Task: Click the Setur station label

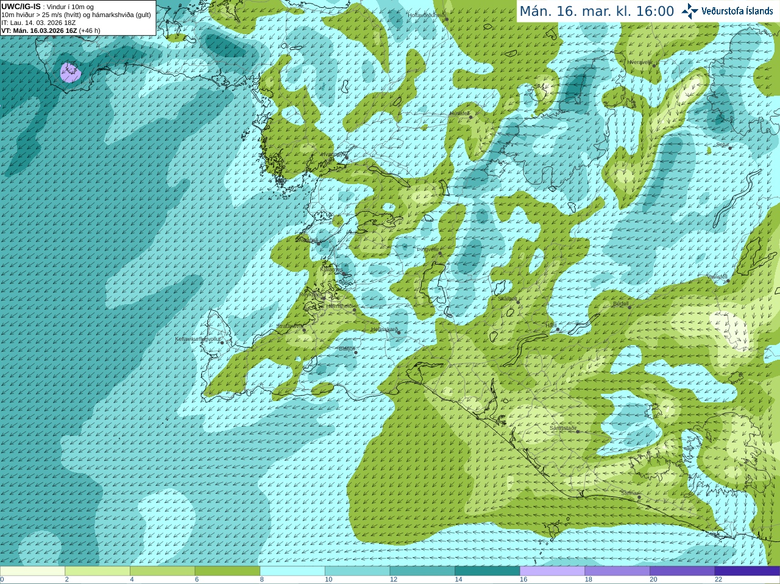Action: (722, 144)
